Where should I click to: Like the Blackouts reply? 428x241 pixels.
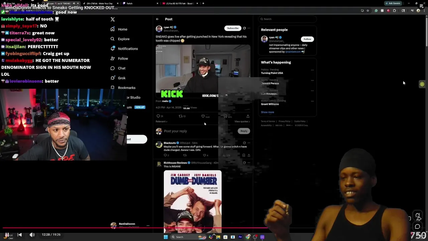[204, 155]
